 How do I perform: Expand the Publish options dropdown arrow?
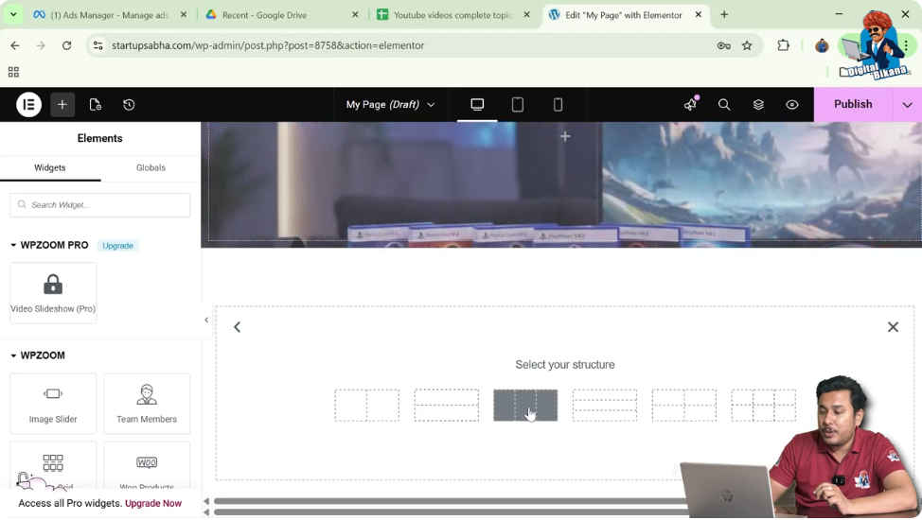point(907,105)
